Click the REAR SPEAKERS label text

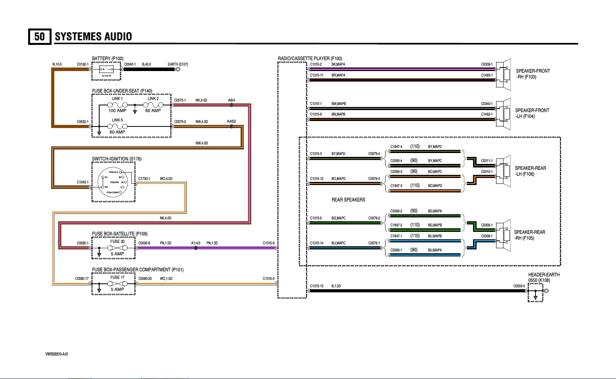[348, 200]
